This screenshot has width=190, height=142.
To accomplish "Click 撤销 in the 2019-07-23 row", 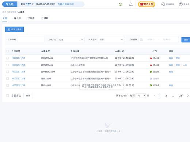I will (171, 72).
